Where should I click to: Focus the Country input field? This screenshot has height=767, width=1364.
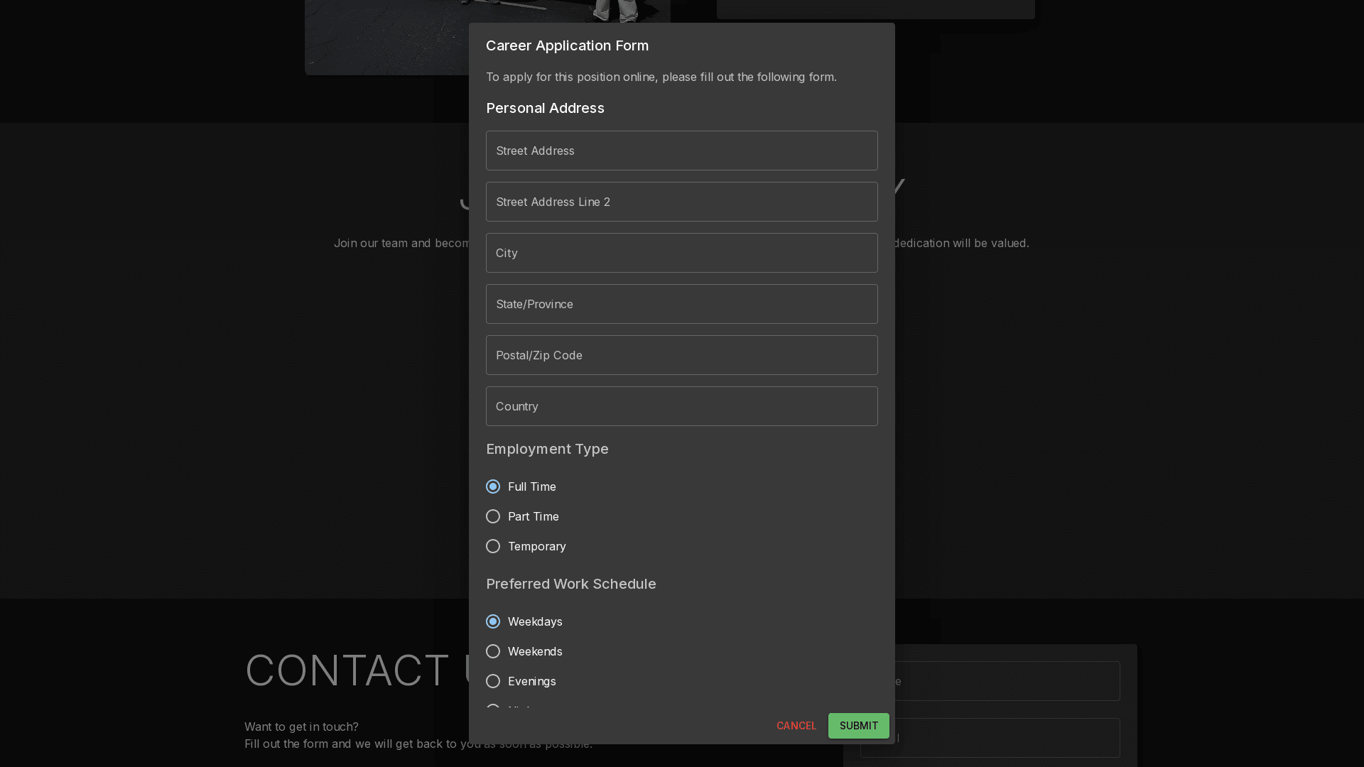click(x=681, y=406)
